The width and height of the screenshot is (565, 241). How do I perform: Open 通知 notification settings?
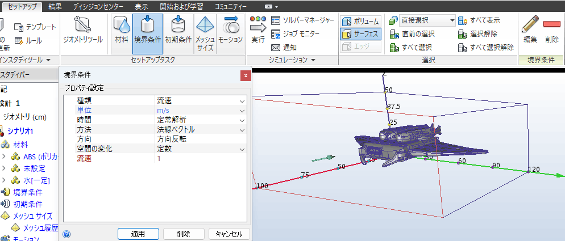click(x=284, y=48)
